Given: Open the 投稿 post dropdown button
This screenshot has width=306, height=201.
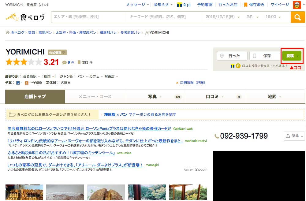Looking at the screenshot, I should tap(292, 56).
